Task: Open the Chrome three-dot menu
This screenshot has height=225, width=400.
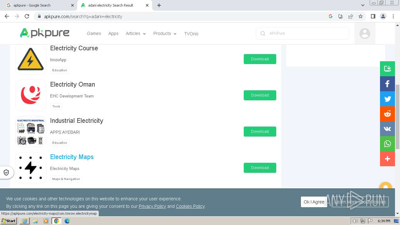Action: click(x=393, y=16)
